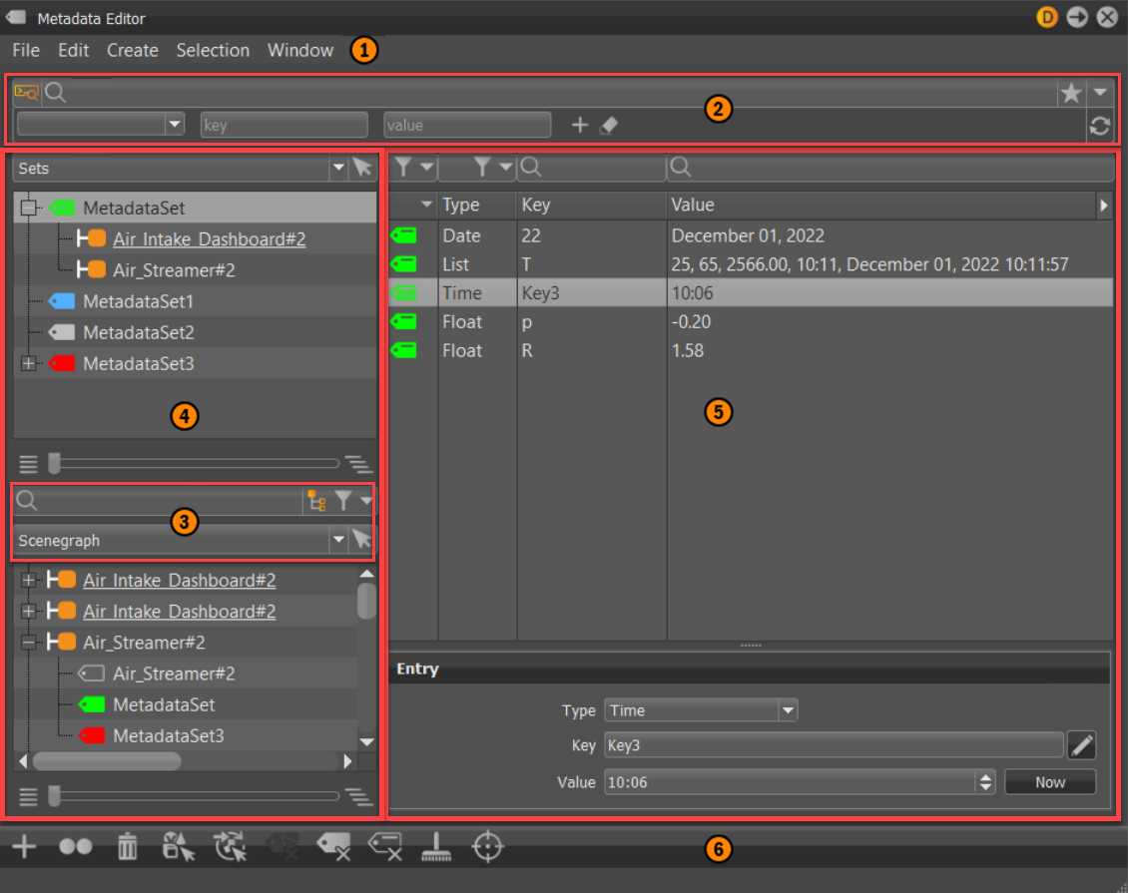This screenshot has height=893, width=1128.
Task: Click the column menu arrow right of Value header
Action: click(x=1103, y=205)
